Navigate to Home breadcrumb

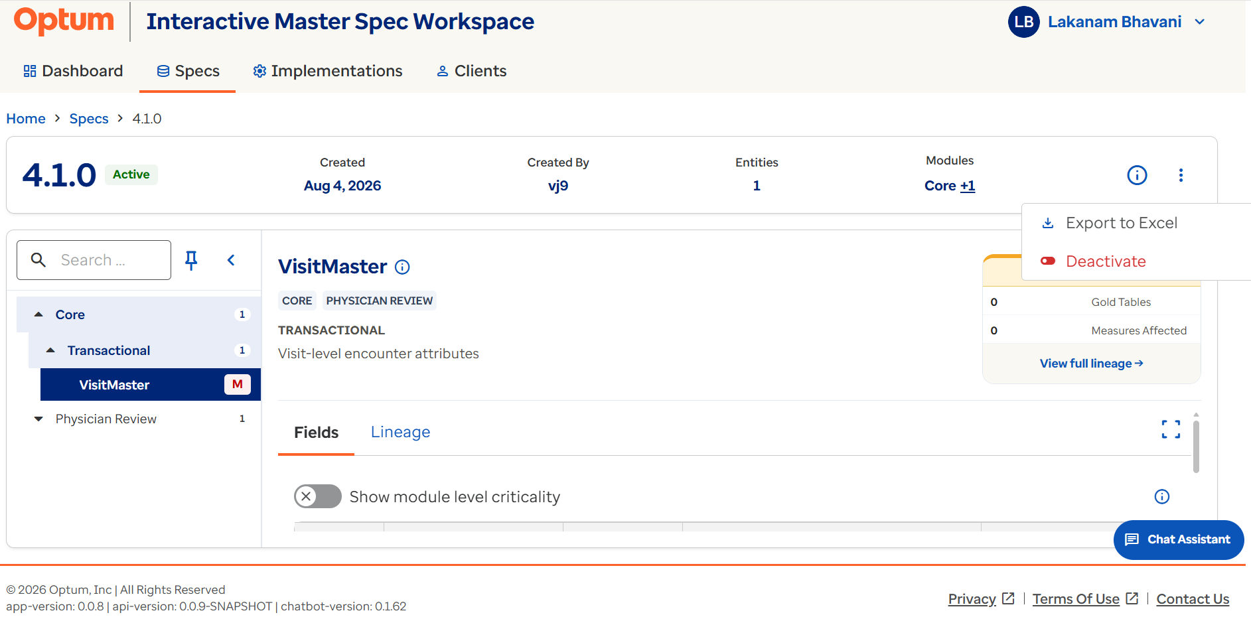[x=26, y=119]
